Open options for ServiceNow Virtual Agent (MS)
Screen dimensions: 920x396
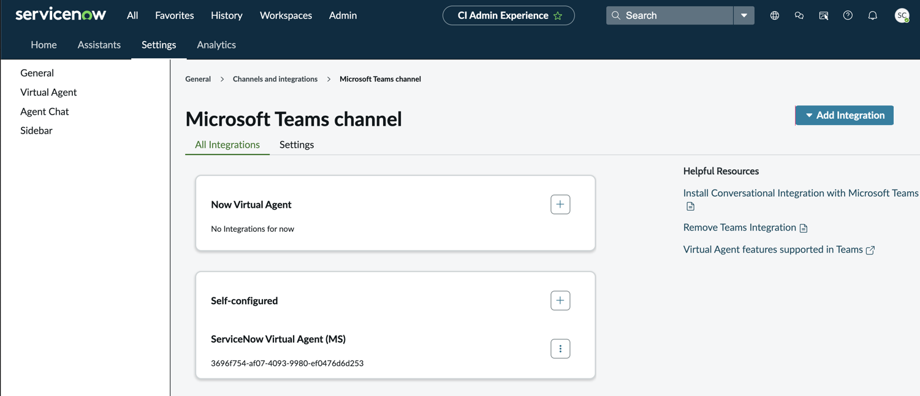coord(560,349)
